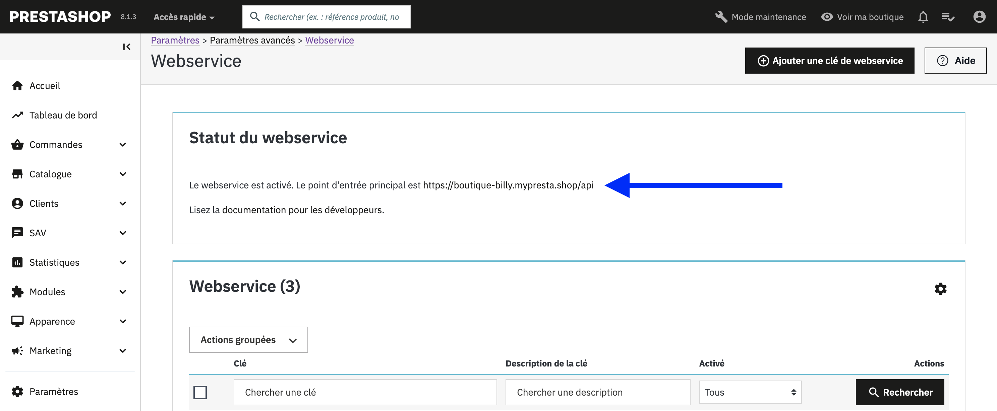Click the Chercher une clé field
Screen dimensions: 997x411
pos(365,392)
